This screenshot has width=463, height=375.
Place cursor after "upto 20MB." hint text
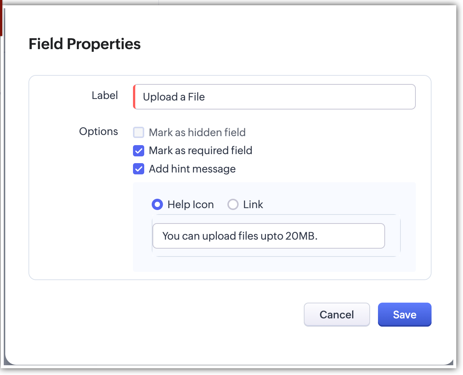coord(319,236)
